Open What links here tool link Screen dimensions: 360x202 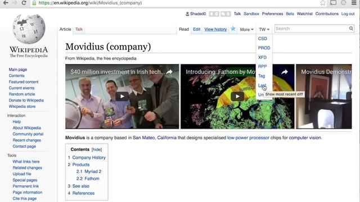[x=26, y=162]
